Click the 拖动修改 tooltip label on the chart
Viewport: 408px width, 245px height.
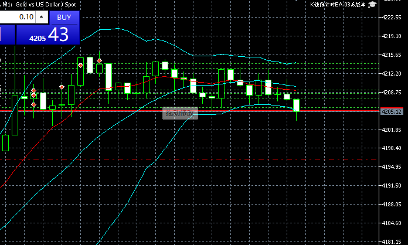(x=180, y=113)
